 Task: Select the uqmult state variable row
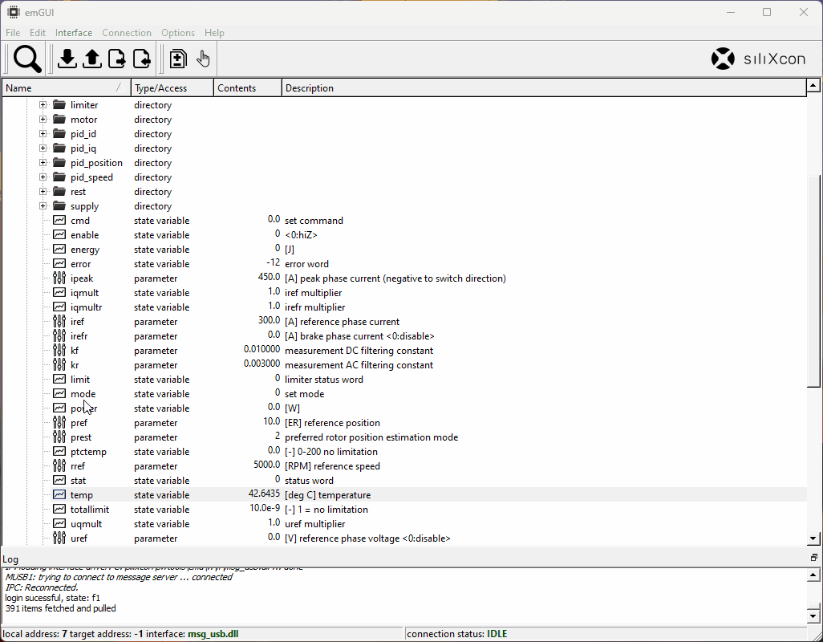click(428, 524)
